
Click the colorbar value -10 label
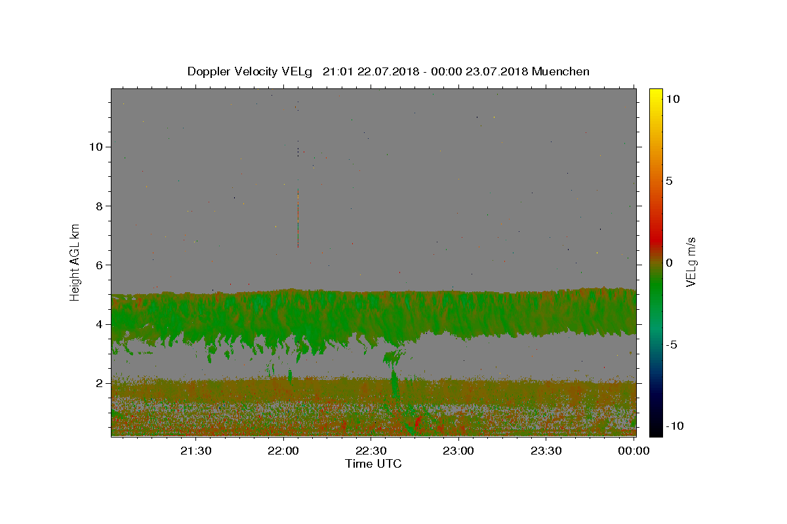pos(674,426)
